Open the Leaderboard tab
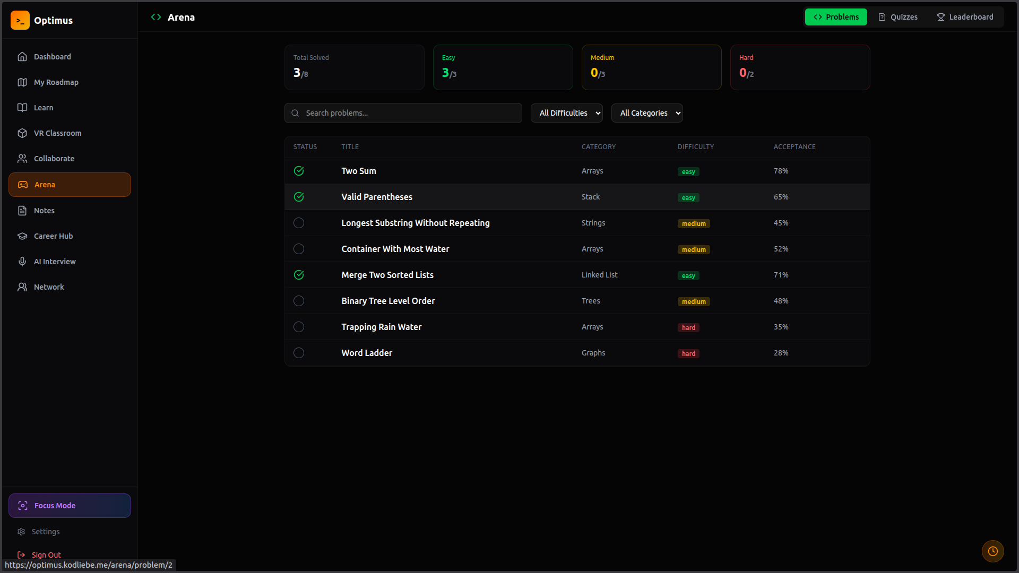Screen dimensions: 1019x573 965,17
